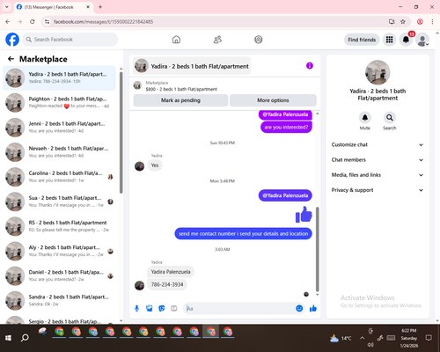
Task: Click the listing thumbnail in right panel
Action: point(378,72)
